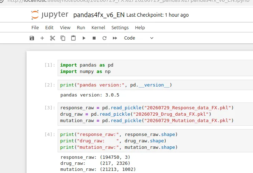Click the string "20260729_Response_data_FX.pkl"
This screenshot has width=253, height=173.
tap(188, 108)
